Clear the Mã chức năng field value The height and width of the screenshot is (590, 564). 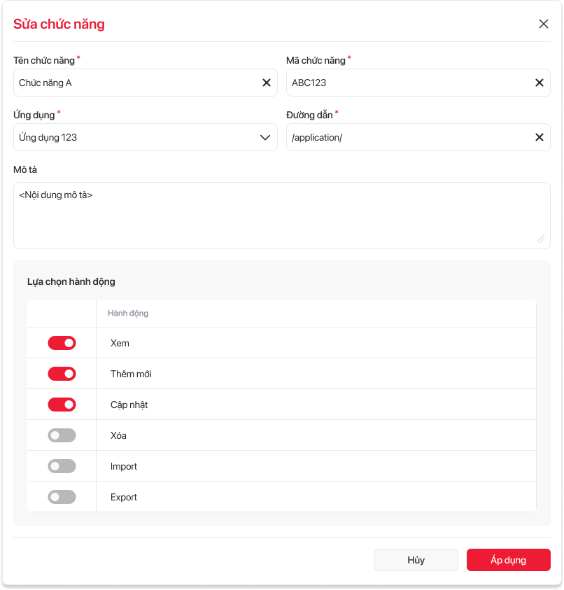540,83
